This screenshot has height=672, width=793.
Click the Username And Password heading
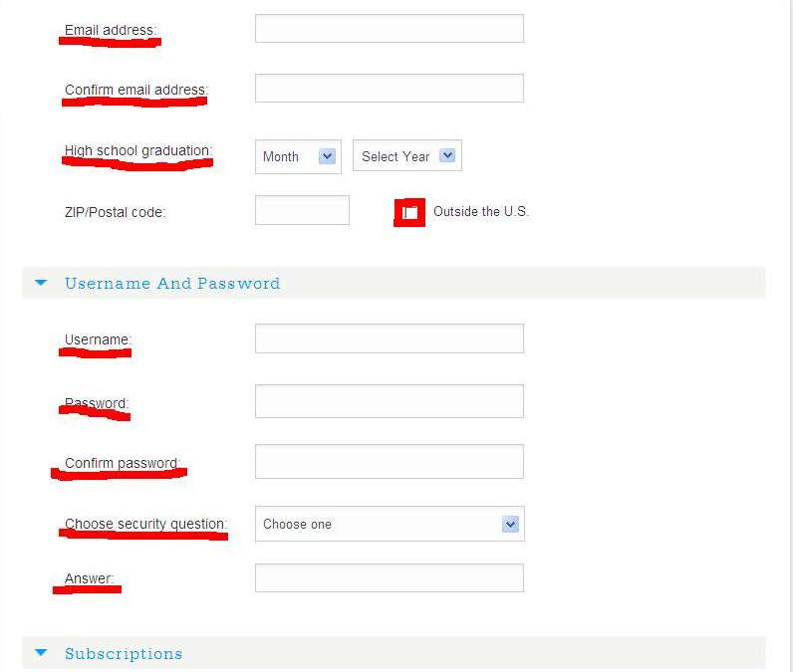(x=172, y=283)
